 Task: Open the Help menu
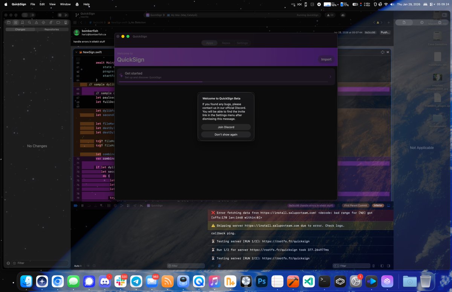pyautogui.click(x=86, y=4)
